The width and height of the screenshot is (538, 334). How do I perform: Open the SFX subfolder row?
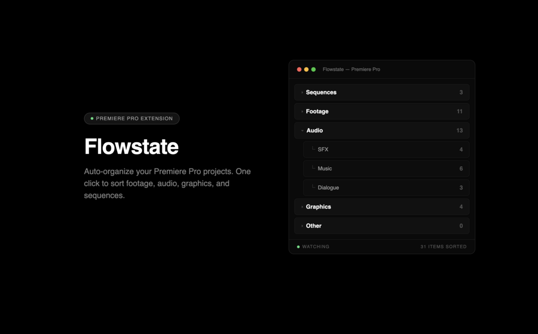click(x=386, y=149)
